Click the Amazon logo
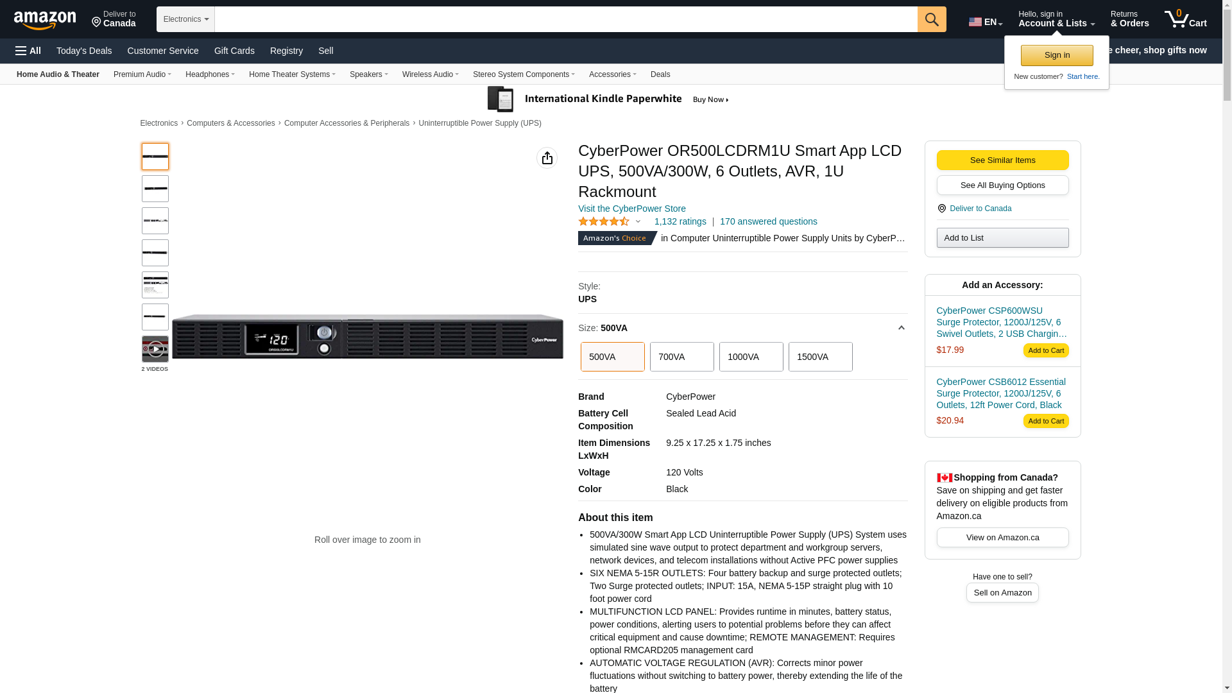The image size is (1232, 693). pos(45,20)
